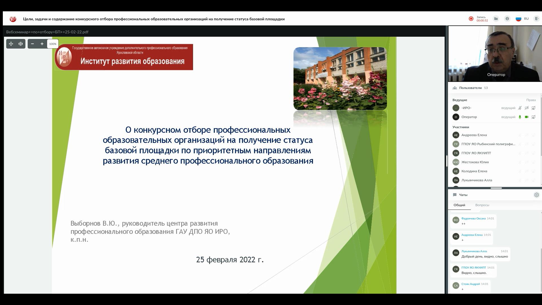
Task: Click the red recording indicator icon
Action: tap(471, 19)
